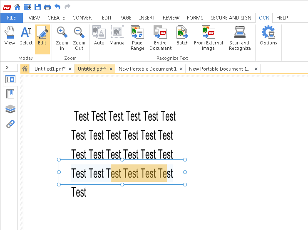
Task: Click the bottom-middle handle of text box
Action: tap(122, 185)
